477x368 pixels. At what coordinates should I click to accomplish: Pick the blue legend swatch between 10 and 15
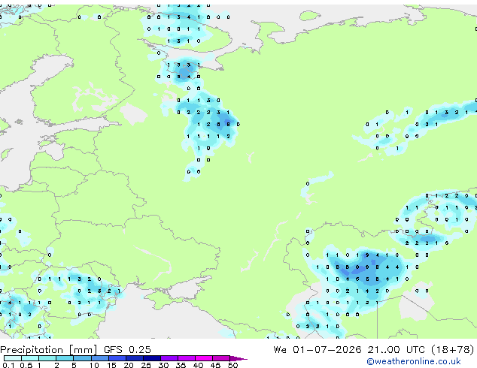tap(99, 358)
